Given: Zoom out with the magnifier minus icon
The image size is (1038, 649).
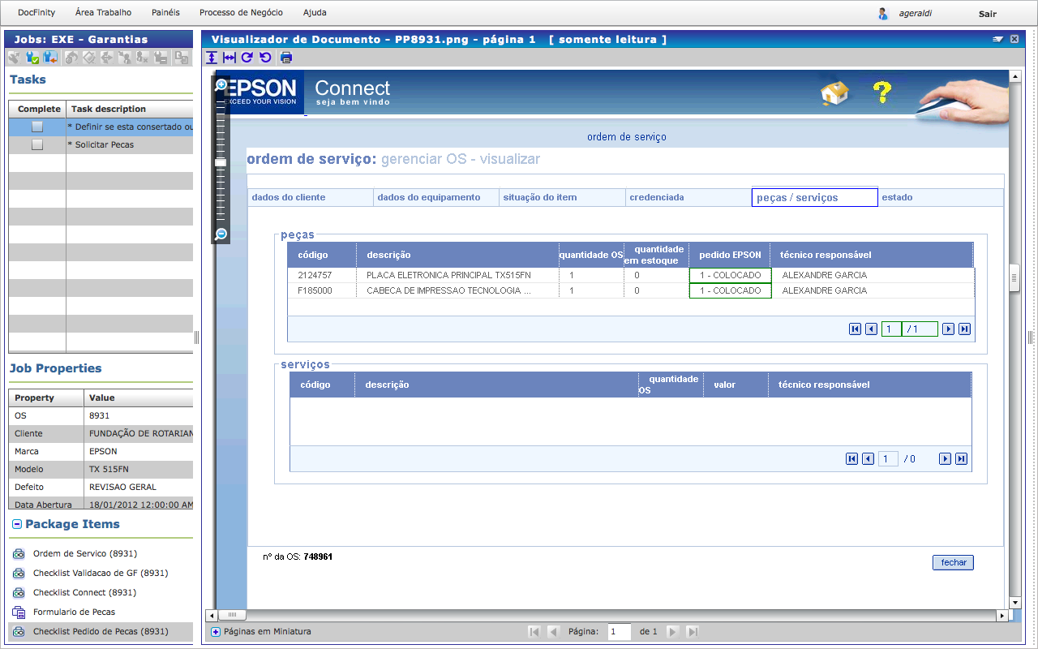Looking at the screenshot, I should pyautogui.click(x=221, y=234).
